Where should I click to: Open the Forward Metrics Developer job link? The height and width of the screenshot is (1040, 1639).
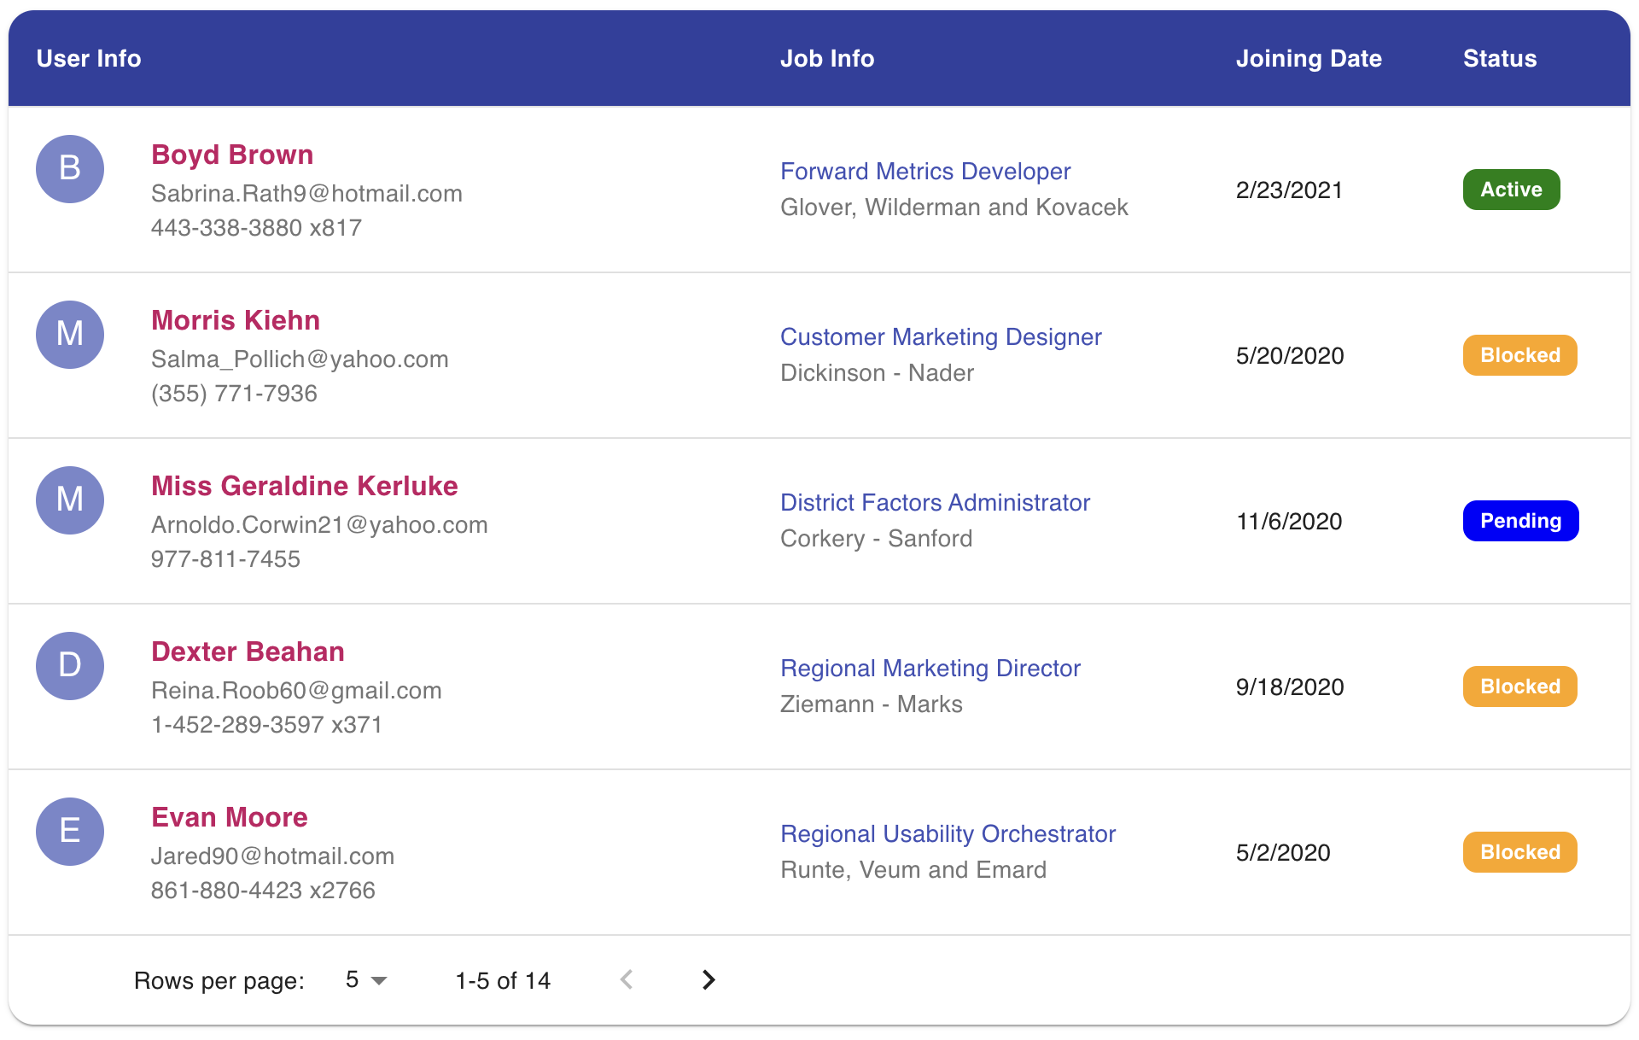pos(924,171)
